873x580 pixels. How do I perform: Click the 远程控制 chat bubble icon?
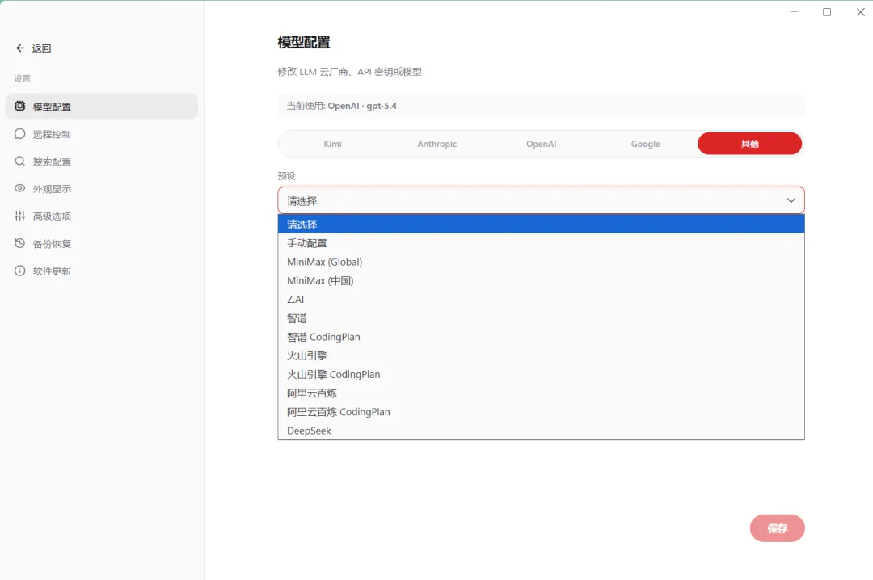tap(20, 134)
